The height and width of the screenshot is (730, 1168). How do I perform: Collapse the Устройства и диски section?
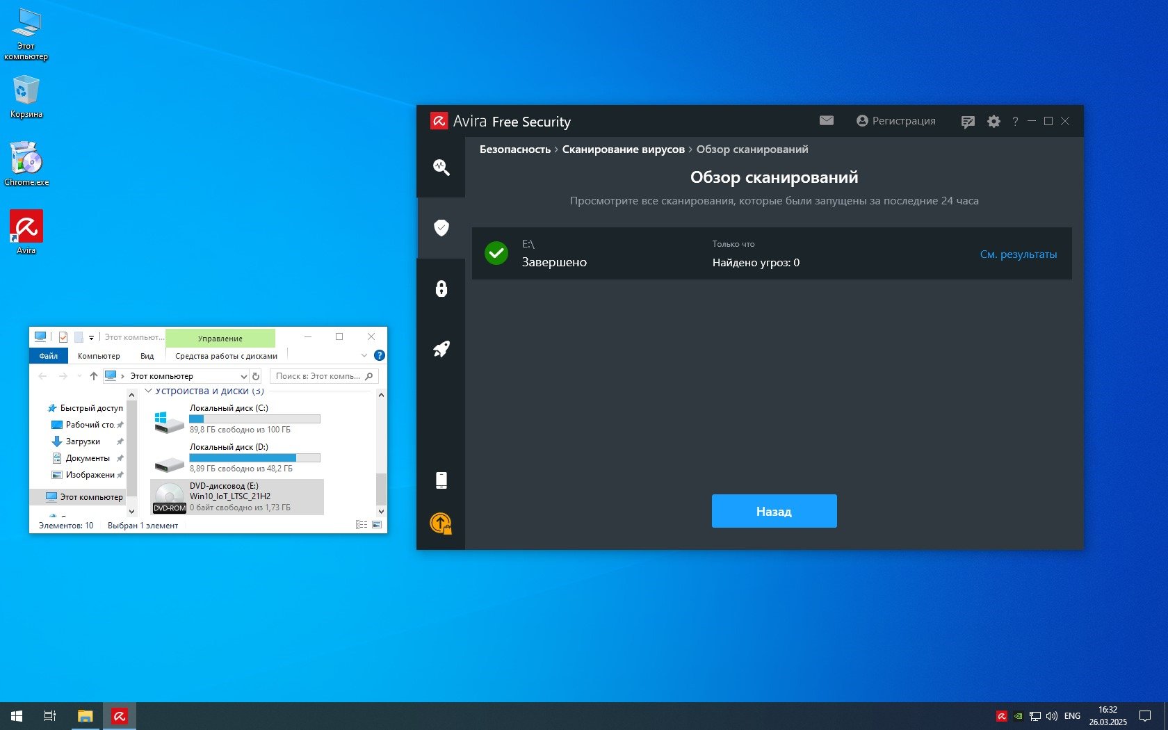pos(148,391)
